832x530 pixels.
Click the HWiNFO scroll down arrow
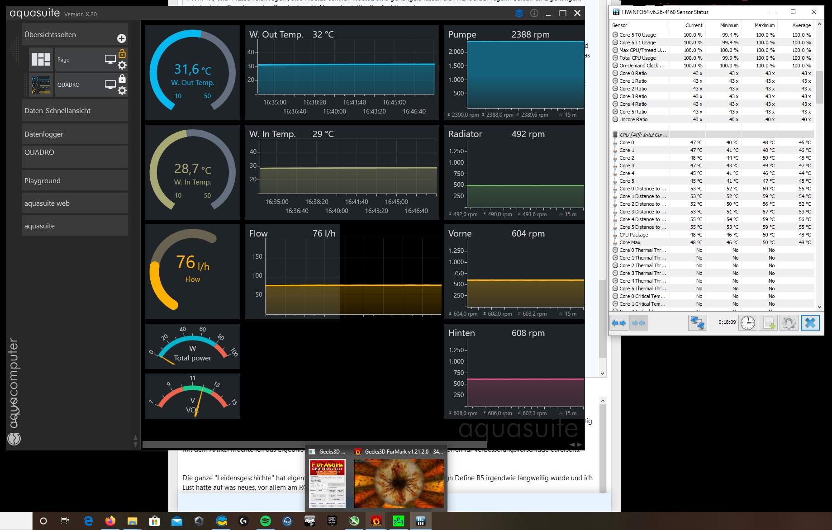point(819,307)
